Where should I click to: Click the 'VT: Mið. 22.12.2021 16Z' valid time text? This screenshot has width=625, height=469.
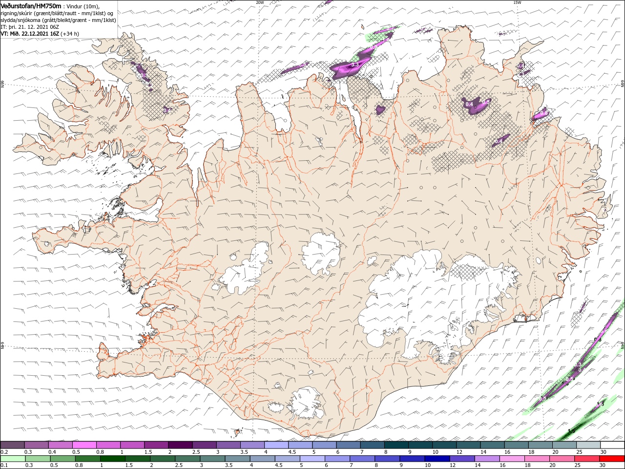pyautogui.click(x=30, y=34)
